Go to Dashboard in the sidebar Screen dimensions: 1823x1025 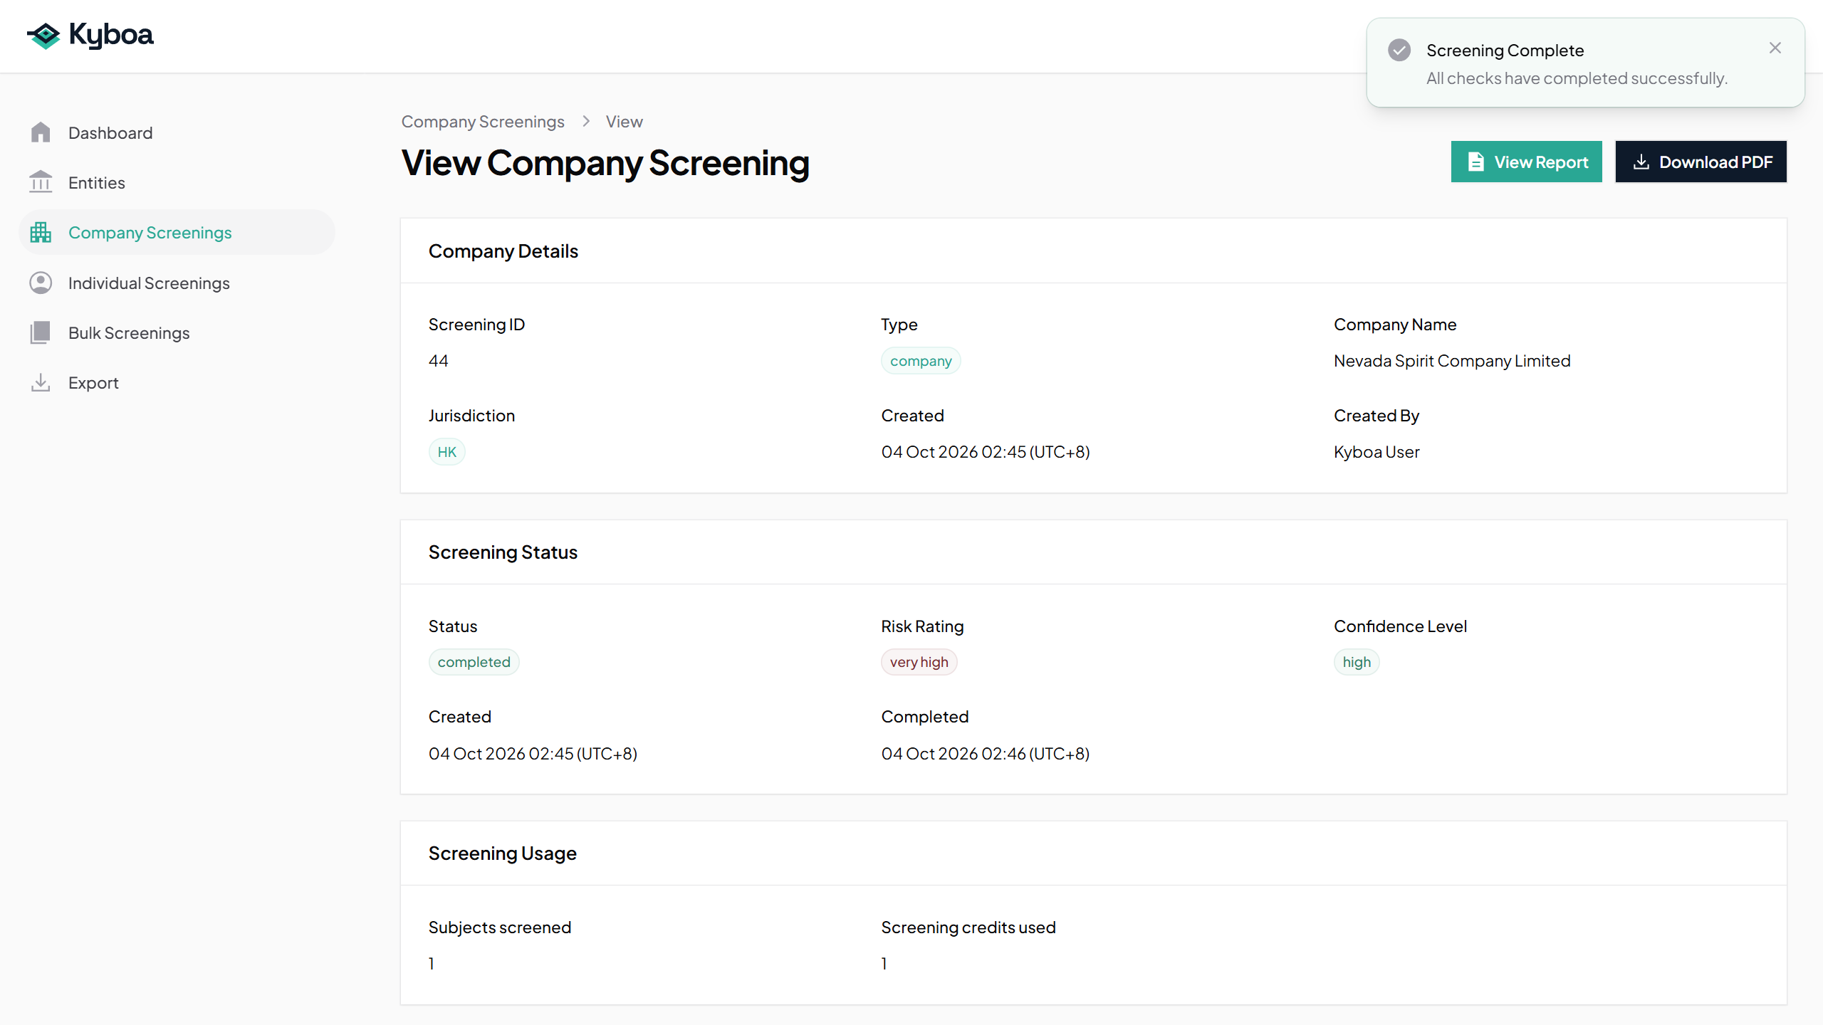point(177,132)
